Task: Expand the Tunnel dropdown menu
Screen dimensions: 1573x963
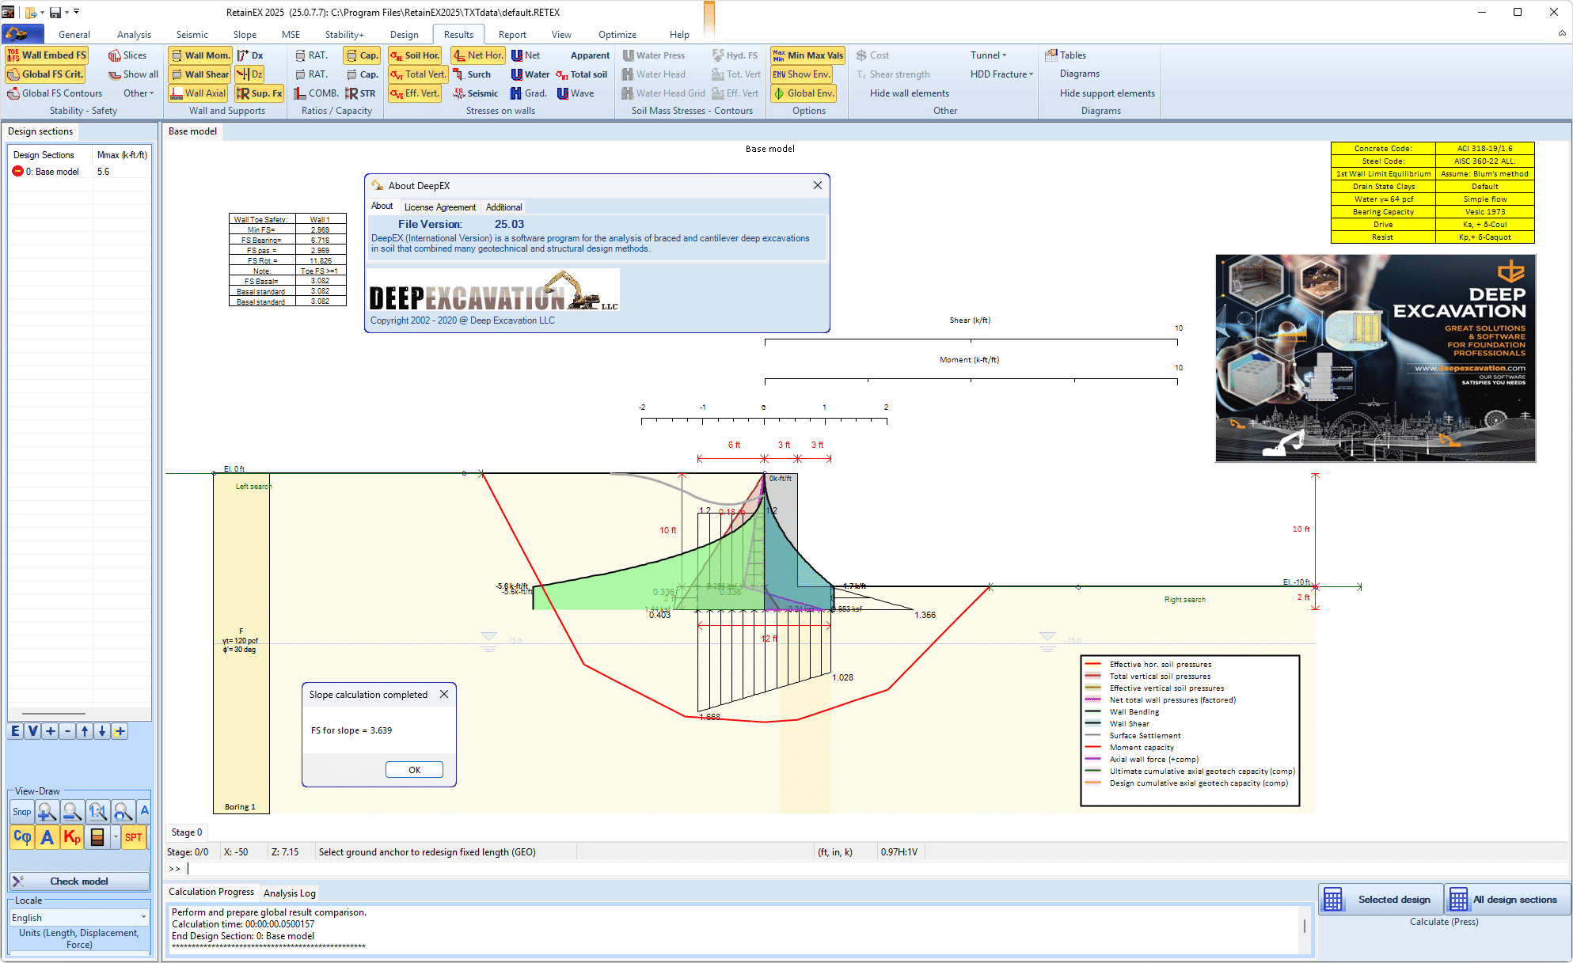Action: tap(988, 55)
